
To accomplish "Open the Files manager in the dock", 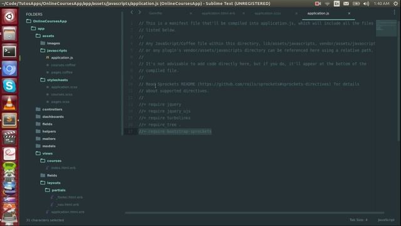I will coord(9,34).
